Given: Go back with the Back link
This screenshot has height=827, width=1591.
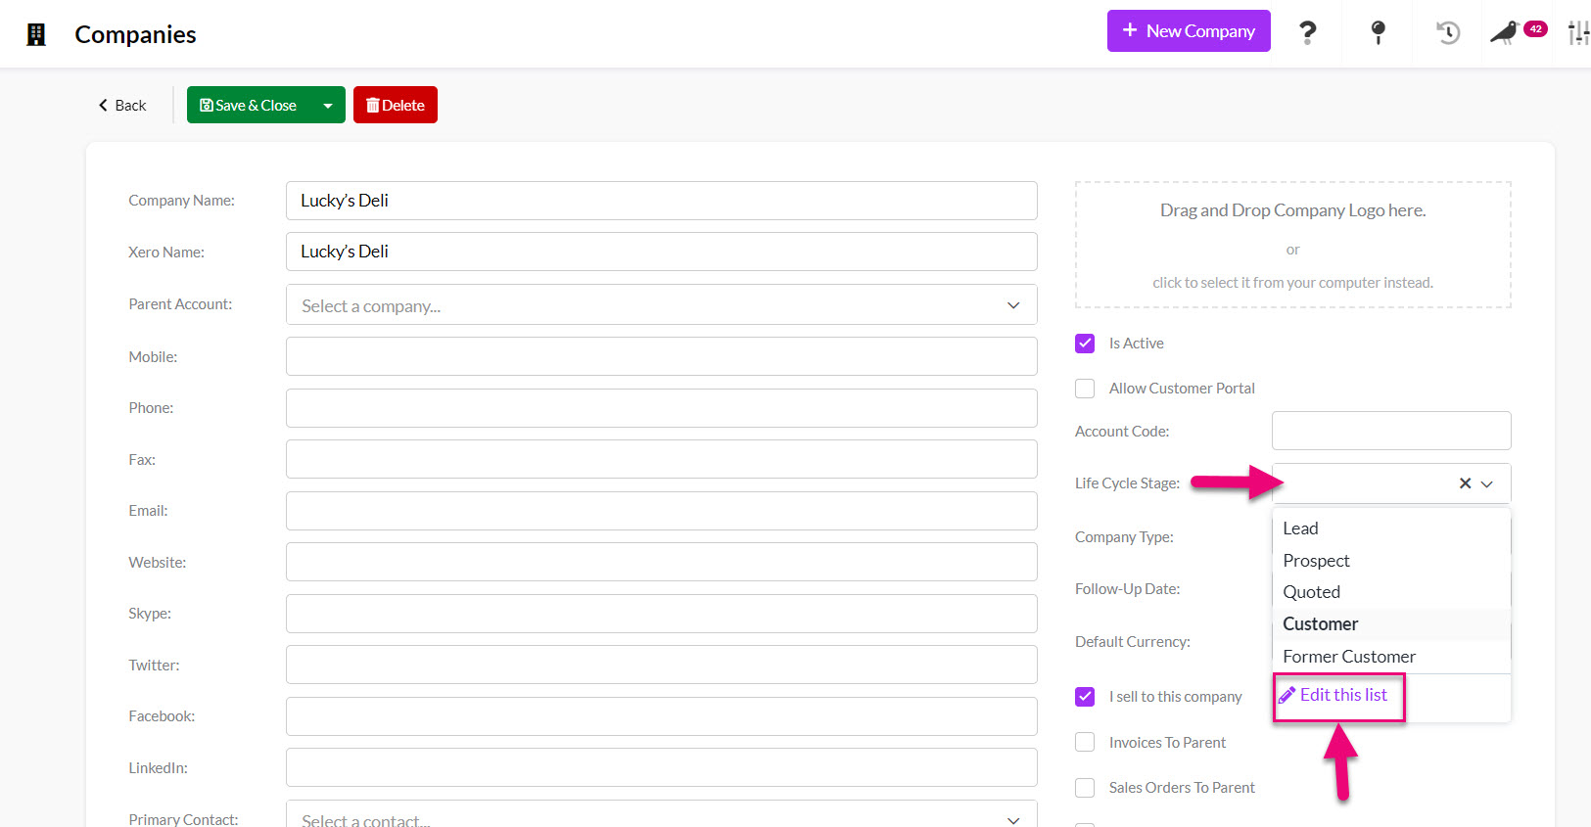Looking at the screenshot, I should tap(122, 106).
